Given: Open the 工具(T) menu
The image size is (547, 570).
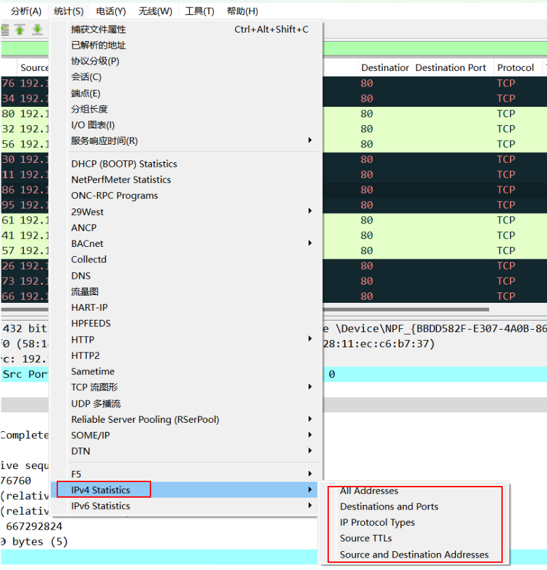Looking at the screenshot, I should (199, 11).
